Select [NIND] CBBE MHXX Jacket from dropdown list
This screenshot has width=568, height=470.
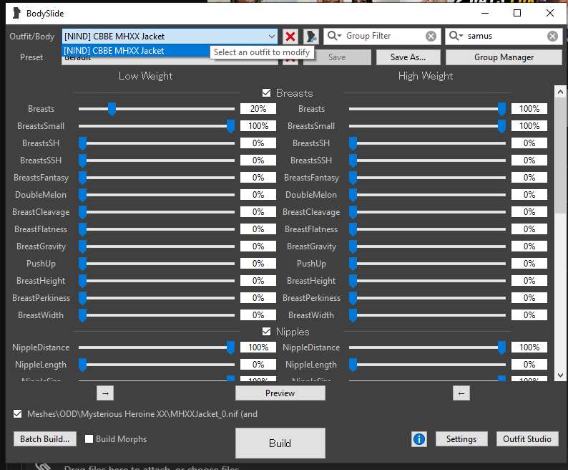click(136, 51)
